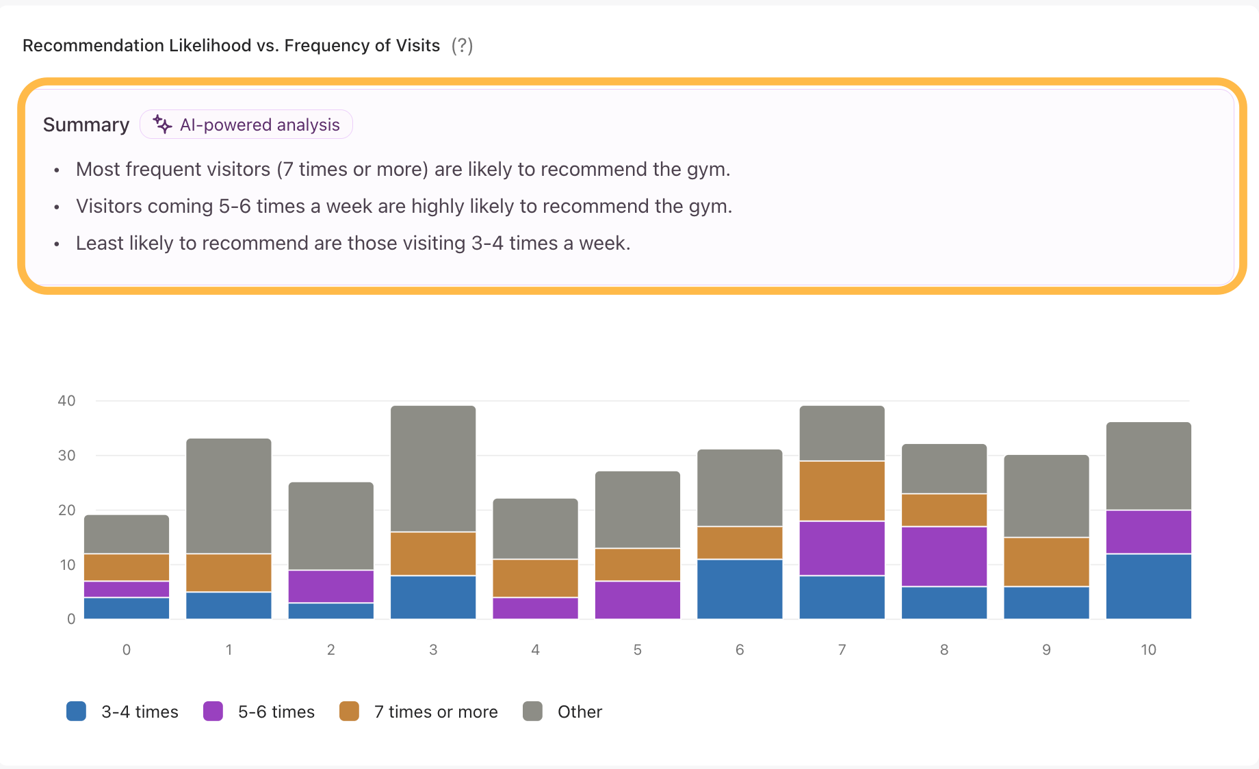Viewport: 1259px width, 769px height.
Task: Toggle the "5-6 times" legend label
Action: coord(276,712)
